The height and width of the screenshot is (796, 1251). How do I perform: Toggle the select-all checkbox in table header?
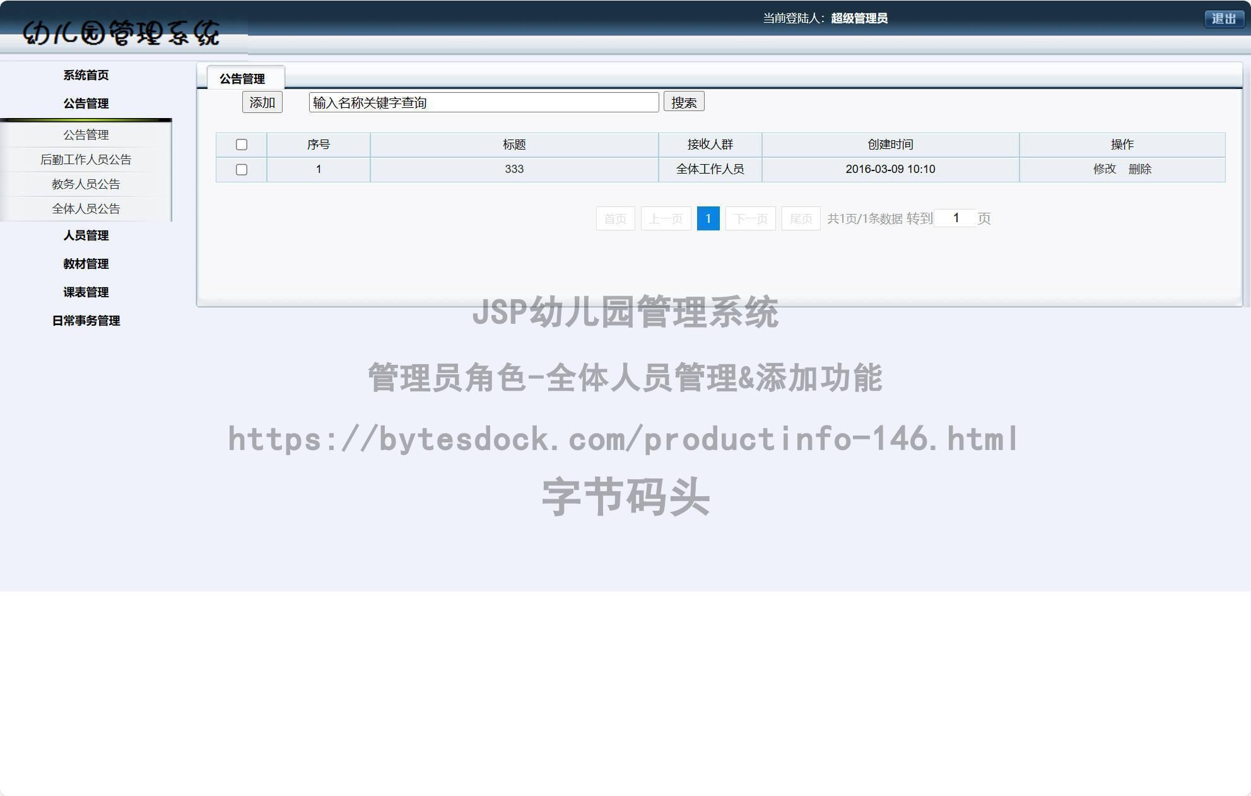pos(242,144)
